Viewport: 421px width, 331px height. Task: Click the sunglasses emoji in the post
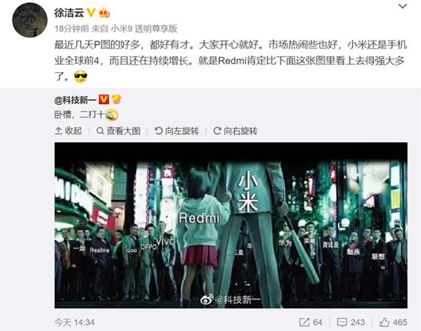point(81,77)
